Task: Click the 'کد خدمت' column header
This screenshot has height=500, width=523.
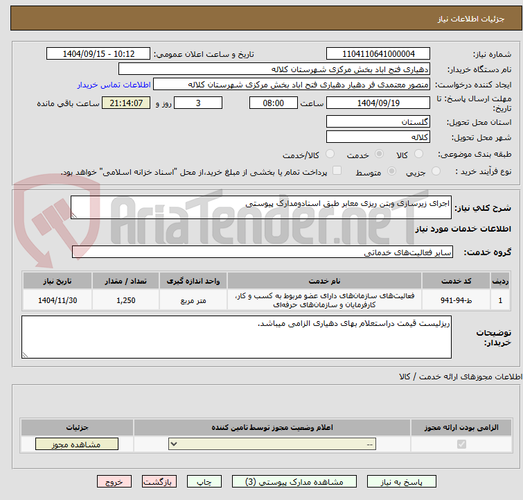Action: pos(456,281)
